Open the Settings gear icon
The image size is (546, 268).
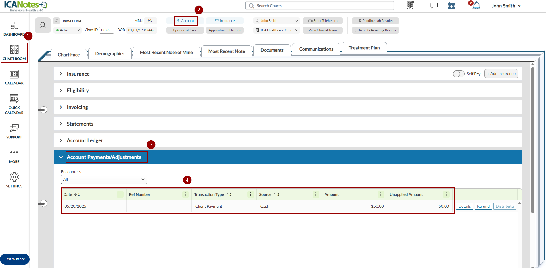point(14,177)
